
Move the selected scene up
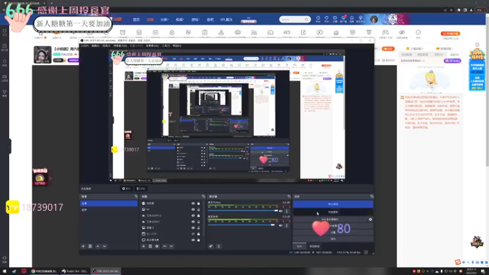pyautogui.click(x=98, y=246)
